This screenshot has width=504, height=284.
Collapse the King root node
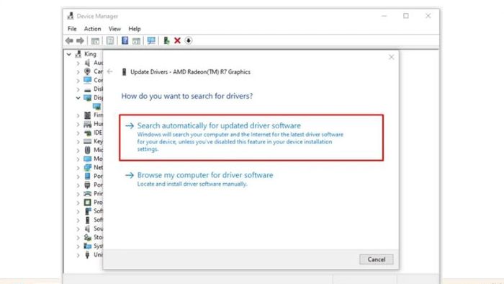click(69, 54)
